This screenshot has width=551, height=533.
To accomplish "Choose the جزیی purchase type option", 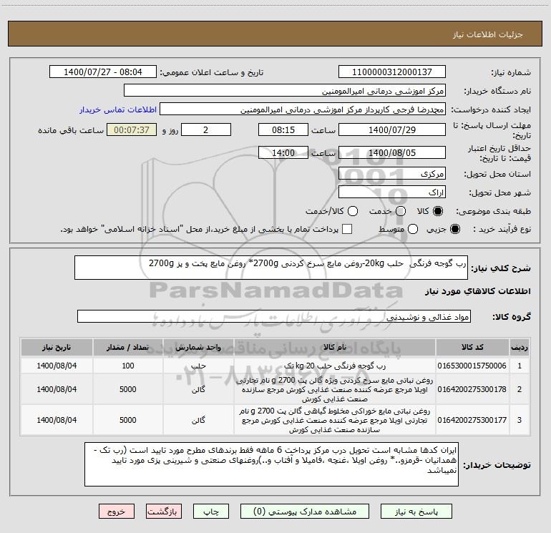I will click(454, 229).
